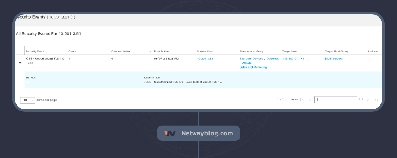Go to the next page arrow
This screenshot has width=397, height=158.
point(368,100)
